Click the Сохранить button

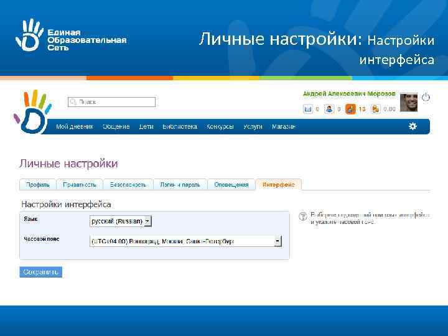[x=41, y=272]
